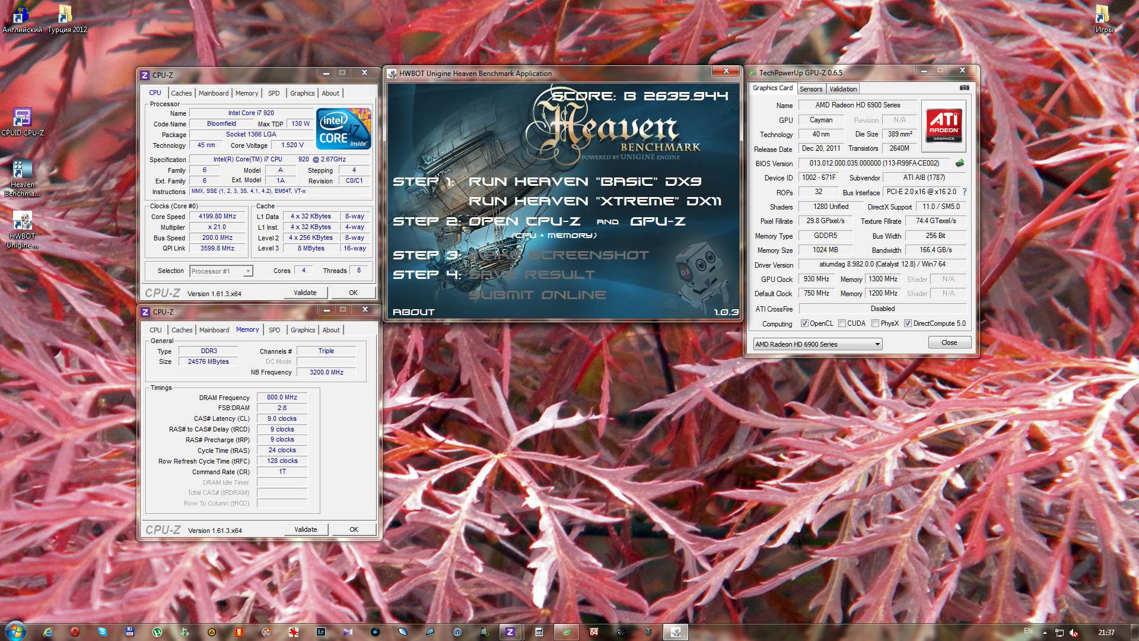Click the Core Speed value 4199.80 MHz
Image resolution: width=1139 pixels, height=641 pixels.
click(x=217, y=217)
